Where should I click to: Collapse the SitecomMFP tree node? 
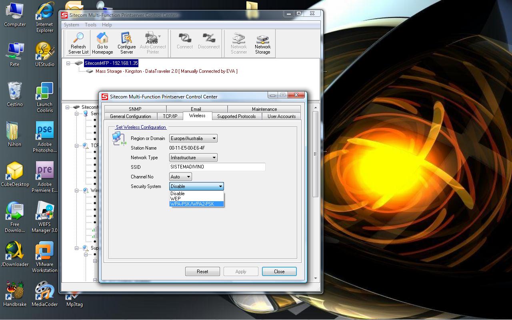point(68,63)
